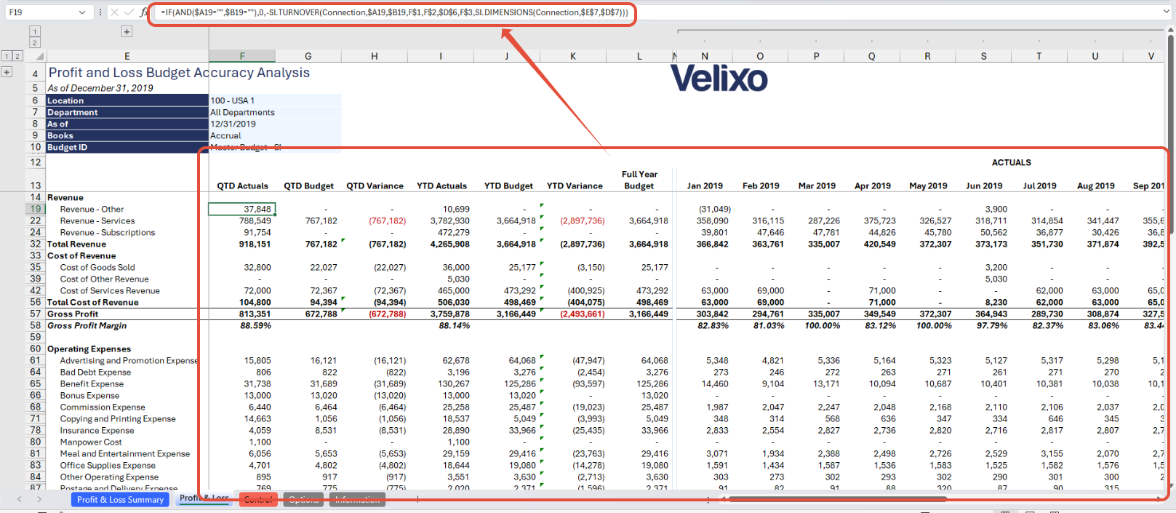Screen dimensions: 1176x513
Task: Click the Select All corner triangle
Action: pyautogui.click(x=39, y=56)
